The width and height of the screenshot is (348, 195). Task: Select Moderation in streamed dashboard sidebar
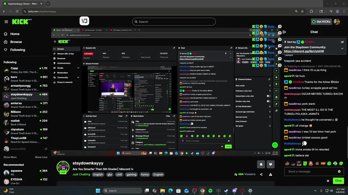[x=62, y=73]
